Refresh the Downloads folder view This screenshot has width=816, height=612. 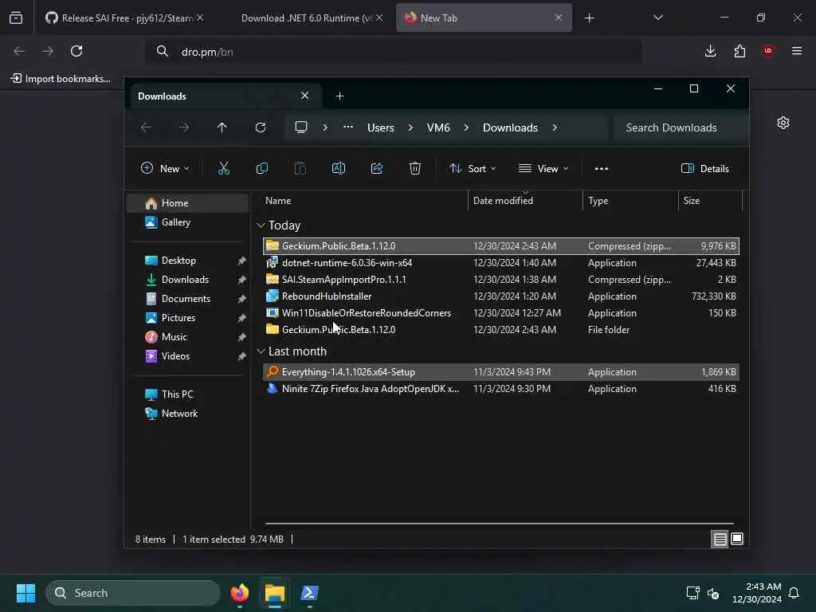(x=261, y=127)
